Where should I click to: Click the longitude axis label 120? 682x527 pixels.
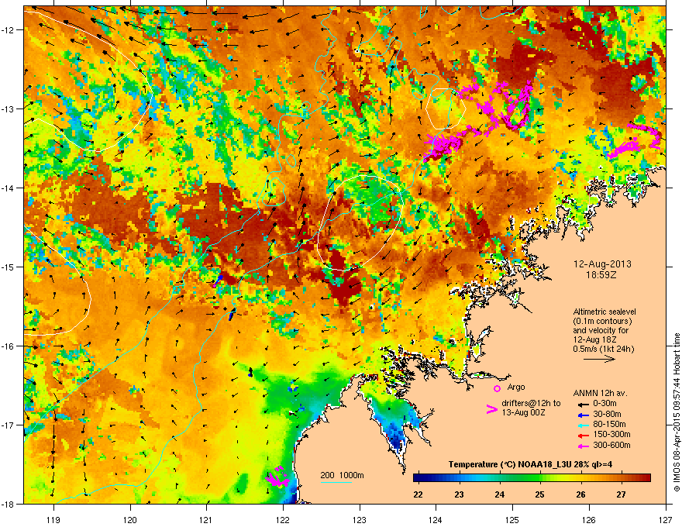pyautogui.click(x=130, y=519)
